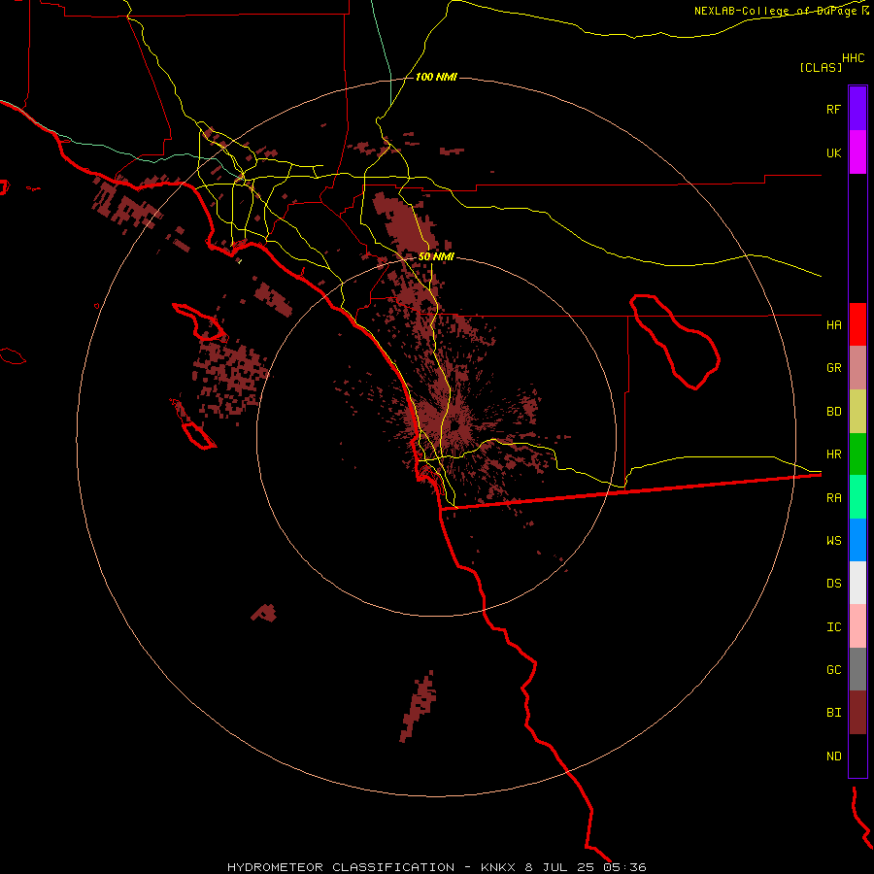Click the DS white legend swatch
The width and height of the screenshot is (874, 874).
[x=857, y=583]
